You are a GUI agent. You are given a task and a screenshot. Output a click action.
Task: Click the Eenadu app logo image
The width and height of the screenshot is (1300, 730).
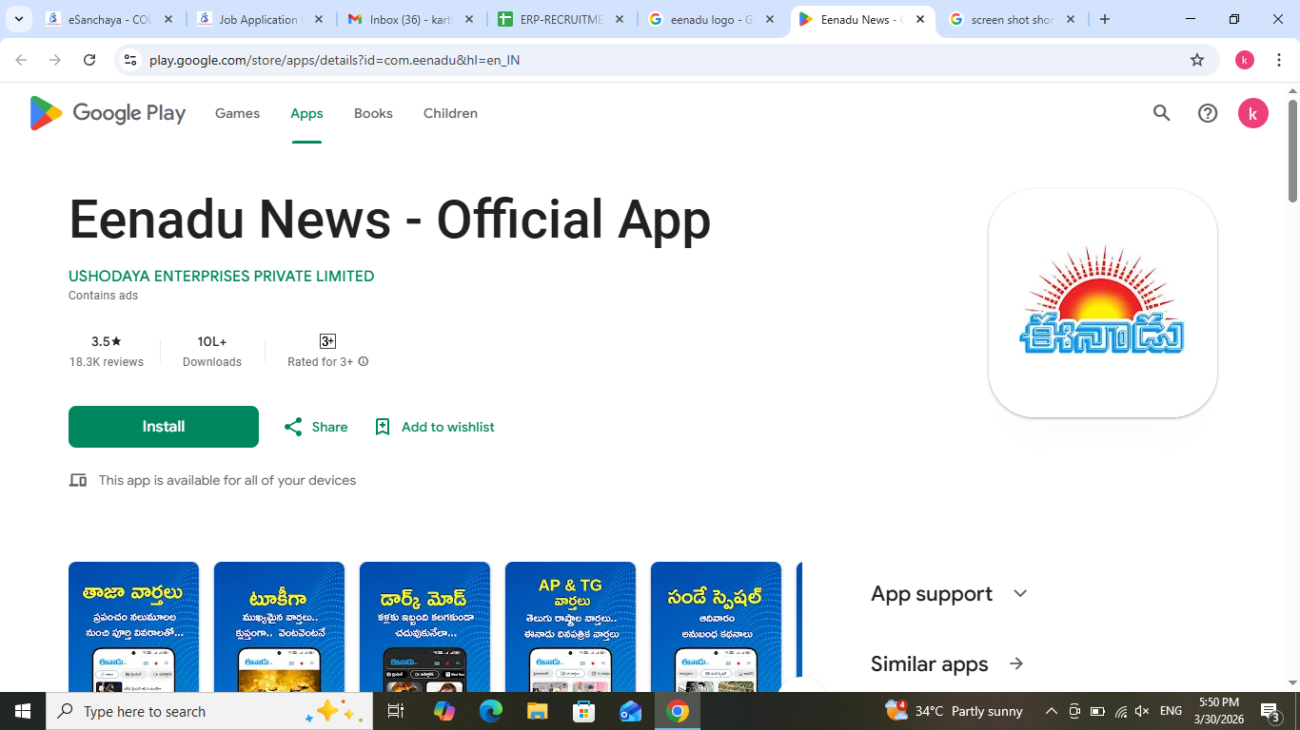point(1102,302)
